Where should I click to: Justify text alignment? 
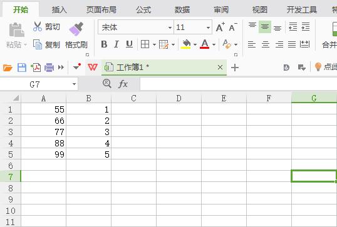(292, 44)
